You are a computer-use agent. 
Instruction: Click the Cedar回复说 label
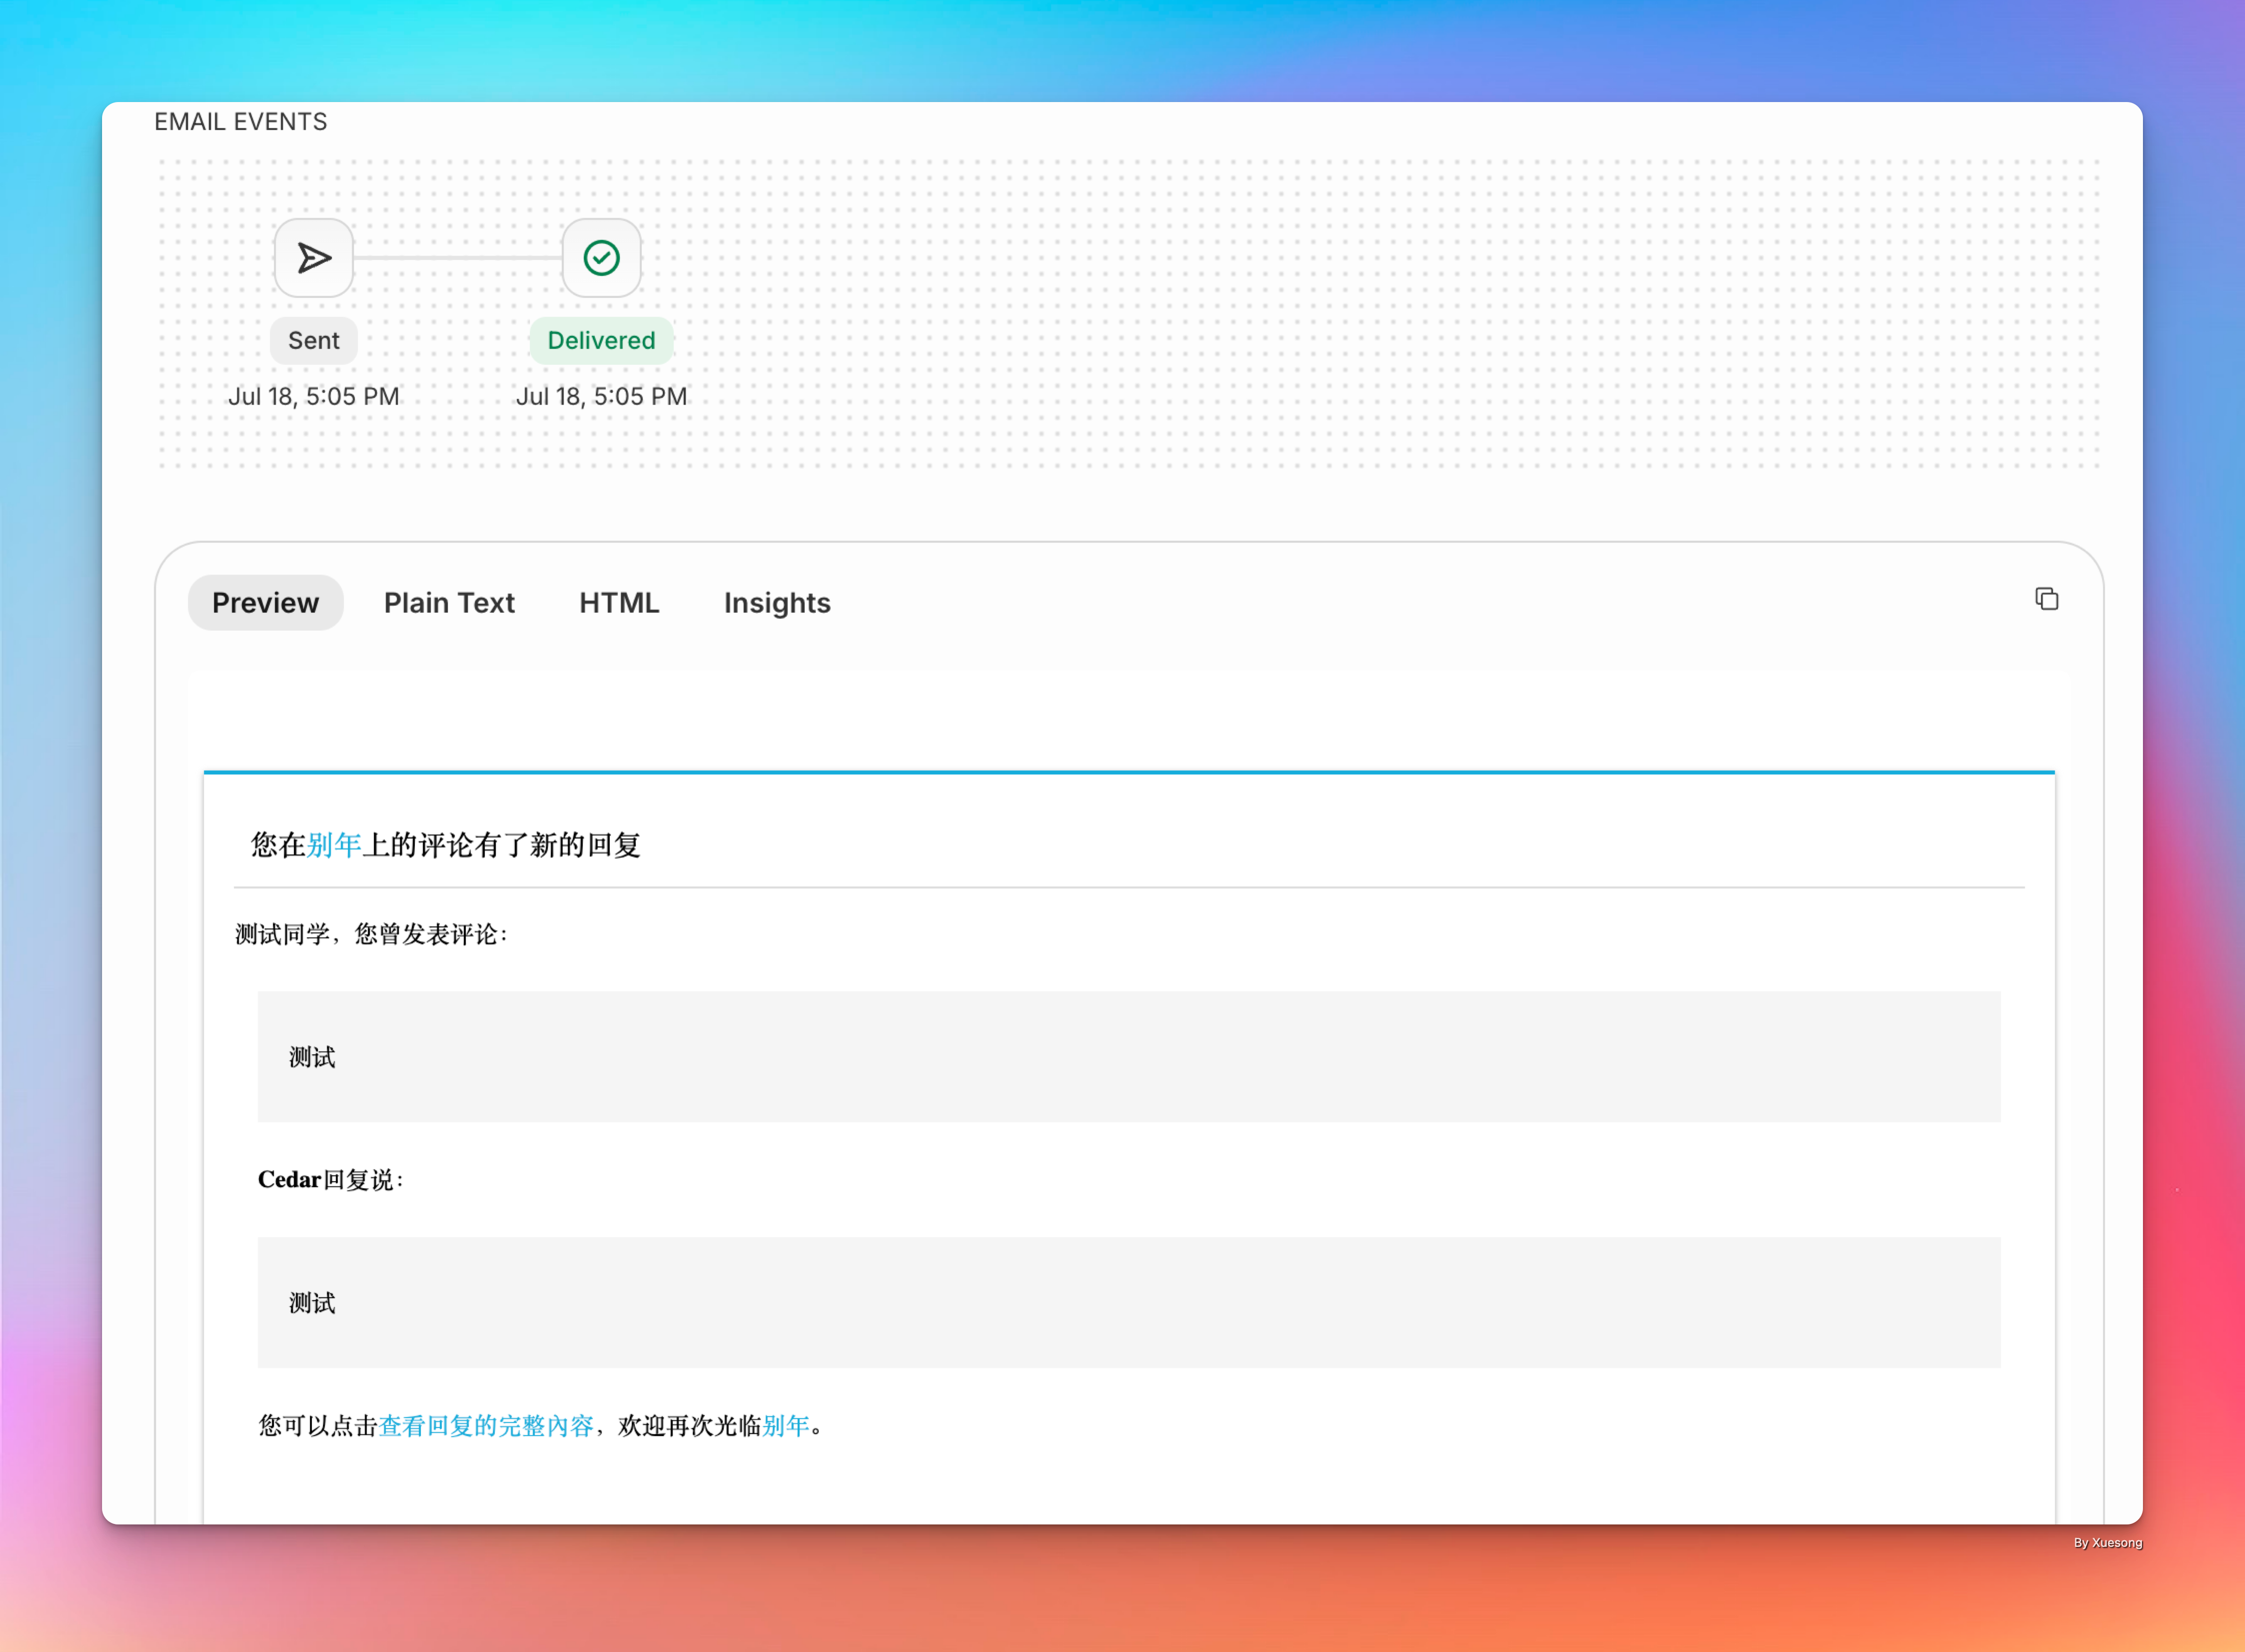coord(331,1180)
